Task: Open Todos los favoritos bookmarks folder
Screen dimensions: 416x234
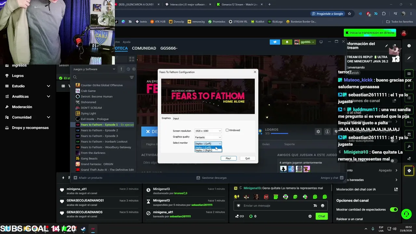Action: [399, 22]
